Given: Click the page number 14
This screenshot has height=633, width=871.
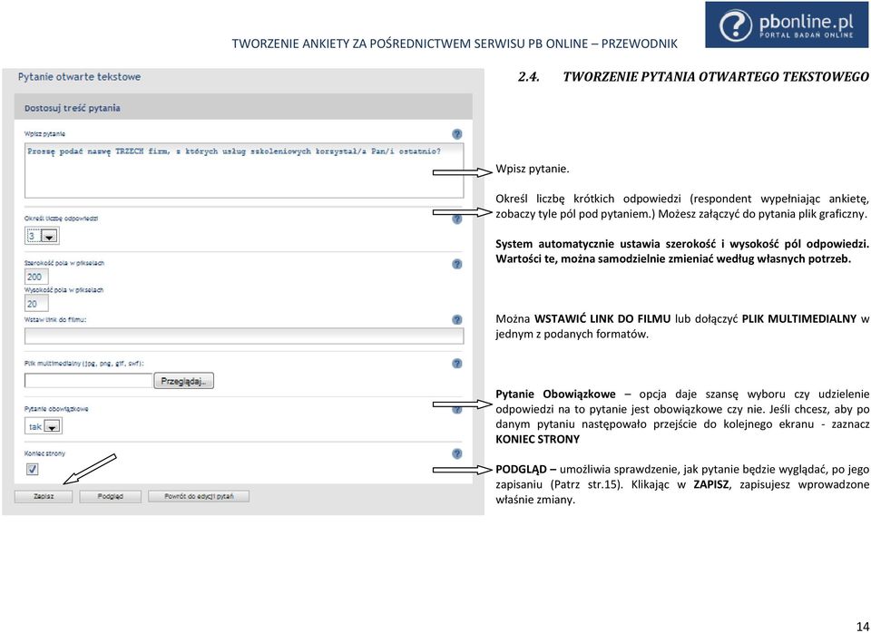Looking at the screenshot, I should tap(862, 627).
